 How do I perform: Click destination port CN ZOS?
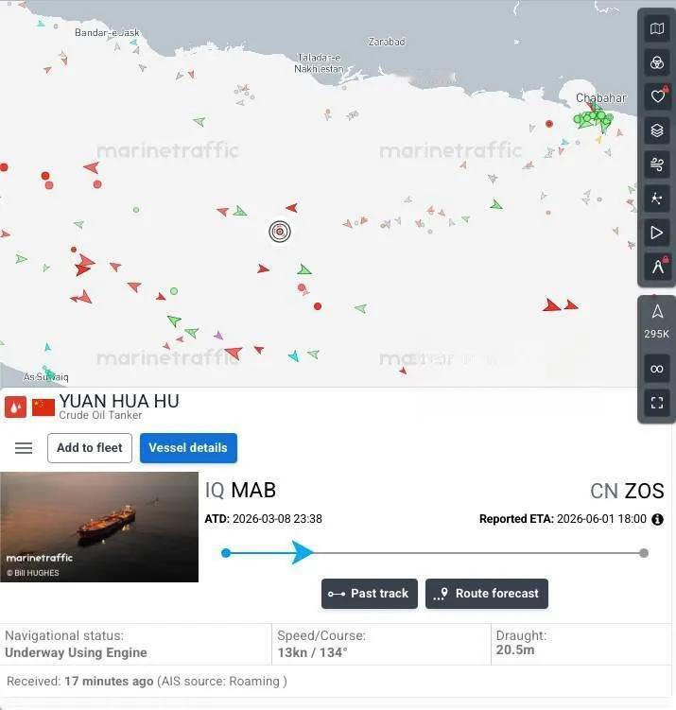627,492
